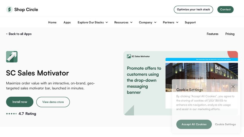
Task: Click Optimize your tech stack button
Action: click(193, 10)
